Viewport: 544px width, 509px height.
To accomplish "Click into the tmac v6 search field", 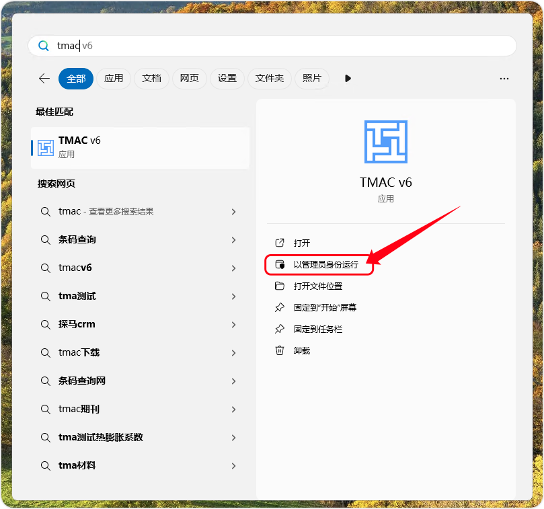I will pos(272,46).
